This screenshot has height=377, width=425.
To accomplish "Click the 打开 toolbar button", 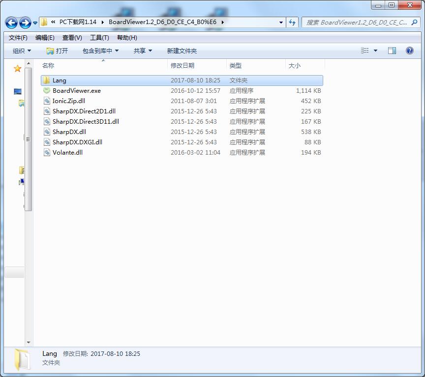I will 57,51.
